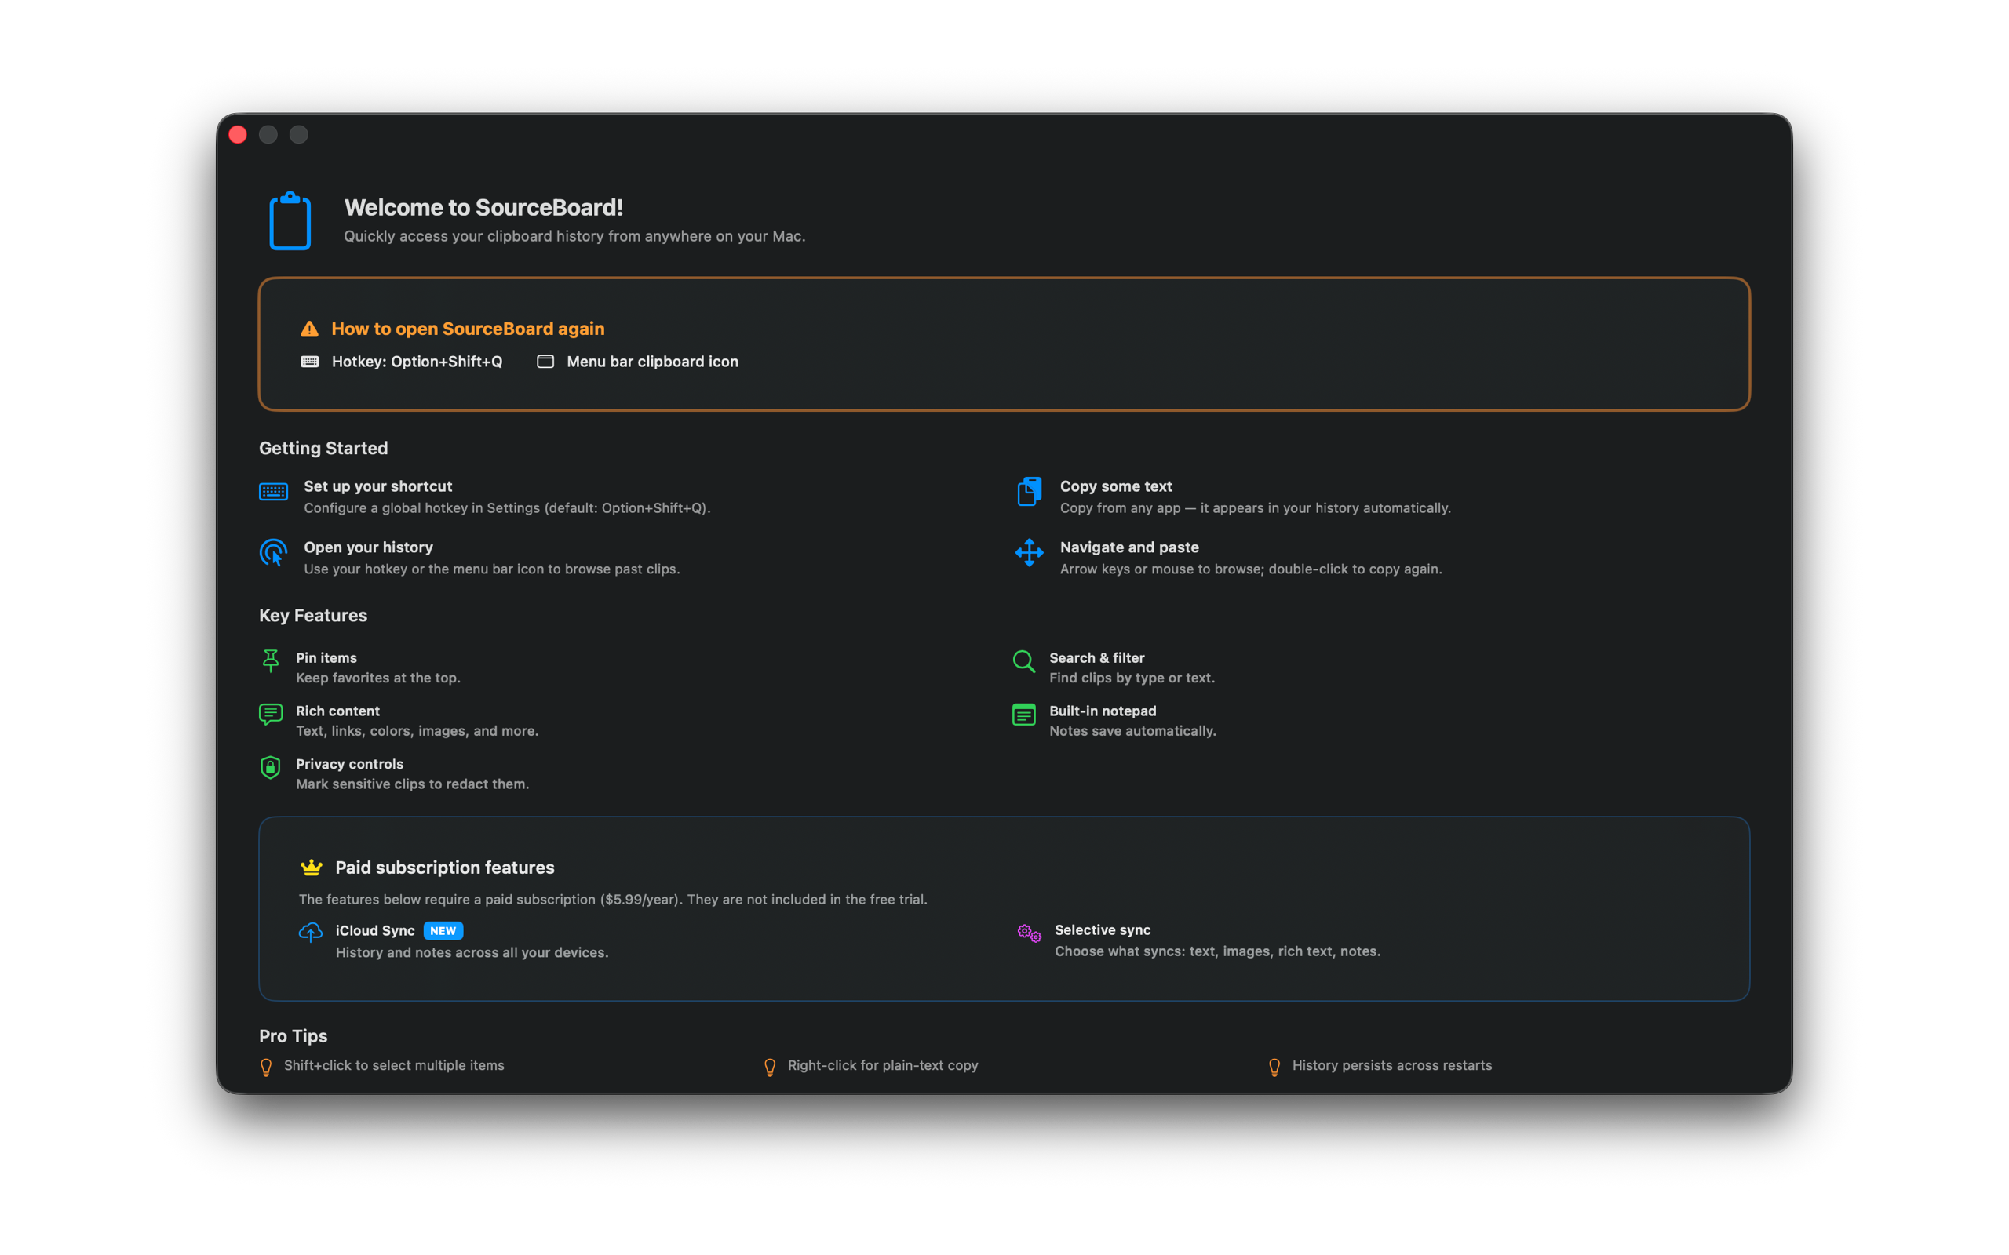Click the Rich content speech bubble icon
This screenshot has width=2009, height=1255.
[x=271, y=714]
